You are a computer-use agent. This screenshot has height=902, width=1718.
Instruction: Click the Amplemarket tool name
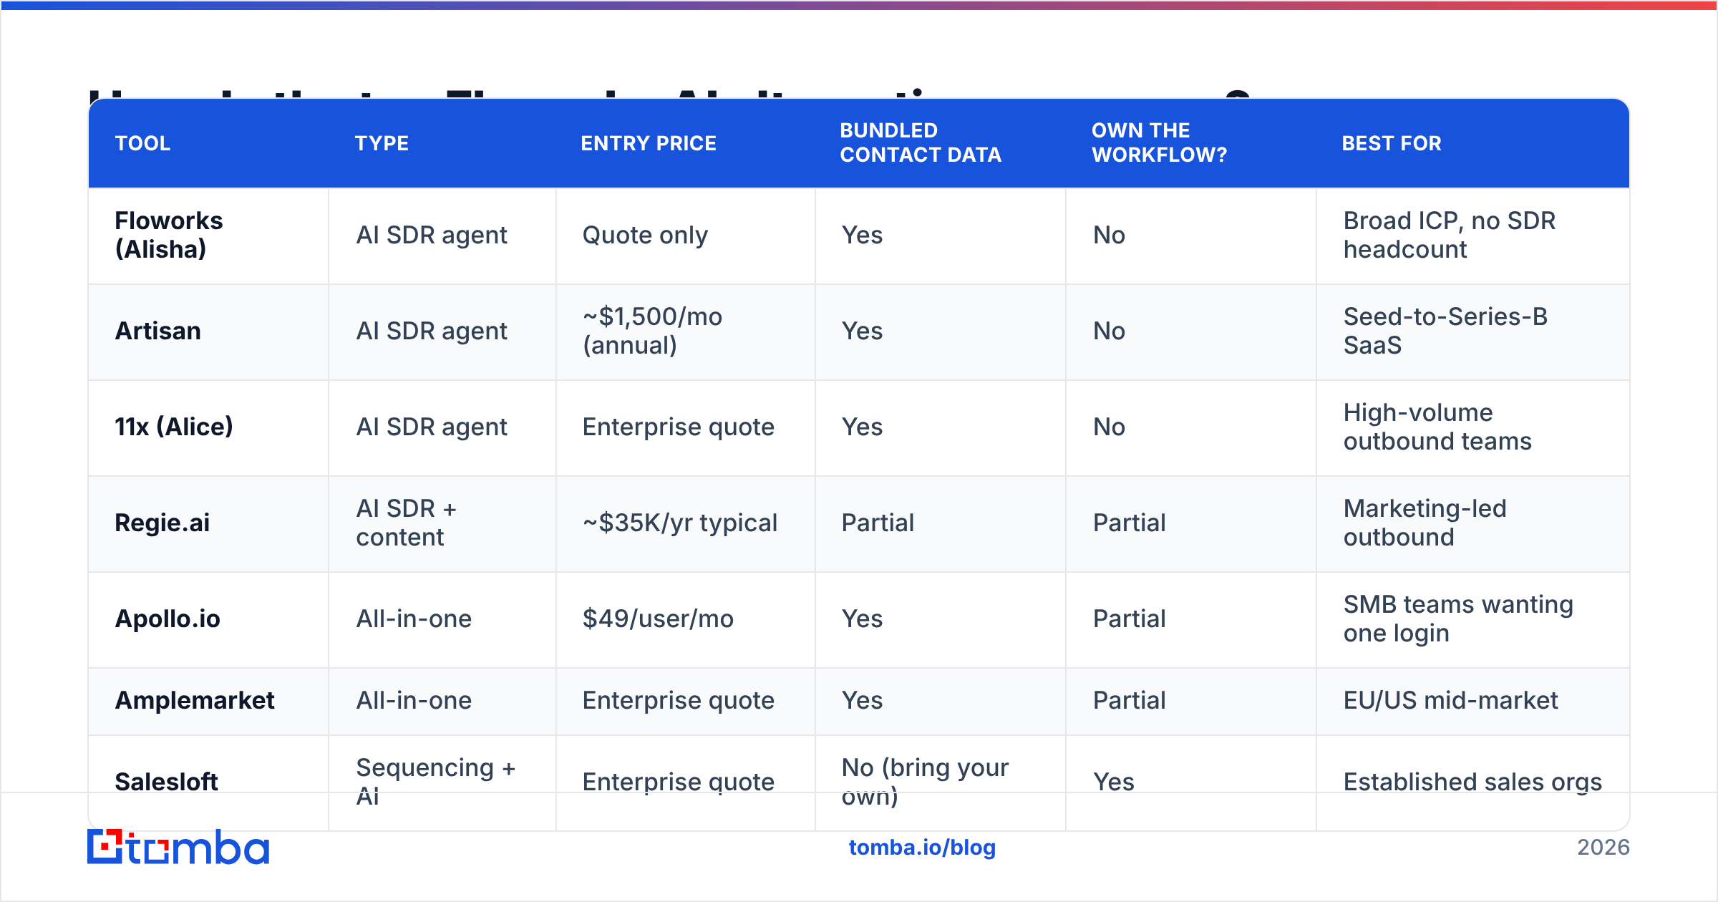pyautogui.click(x=195, y=700)
